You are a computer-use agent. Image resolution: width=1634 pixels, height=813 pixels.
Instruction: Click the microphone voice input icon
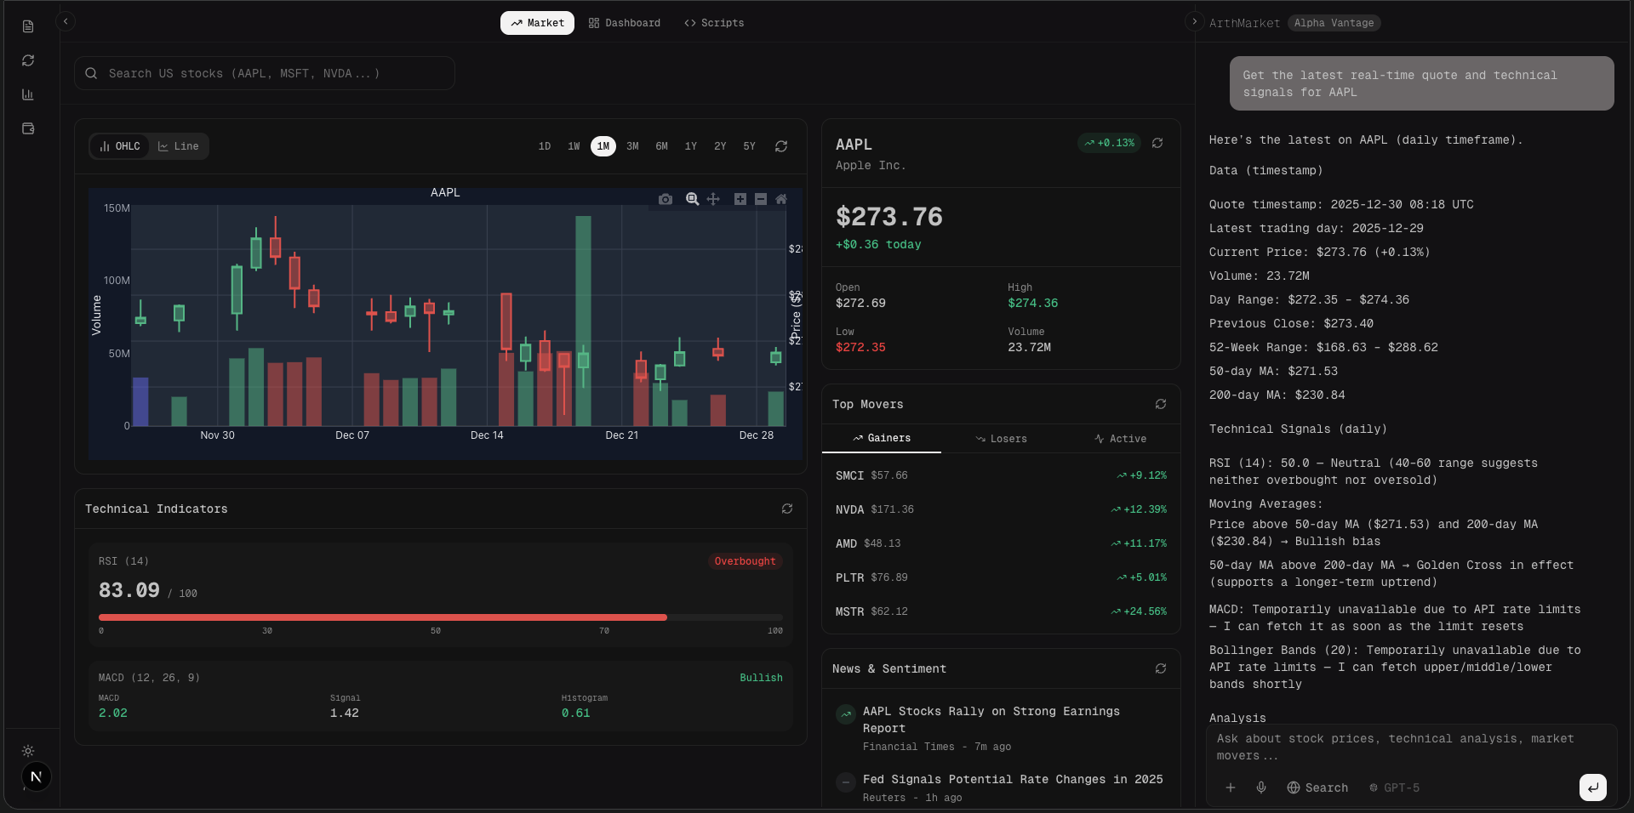click(x=1261, y=787)
